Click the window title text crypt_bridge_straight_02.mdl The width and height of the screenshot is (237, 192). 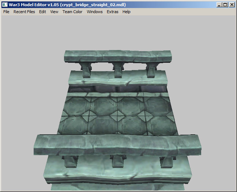tap(94, 5)
